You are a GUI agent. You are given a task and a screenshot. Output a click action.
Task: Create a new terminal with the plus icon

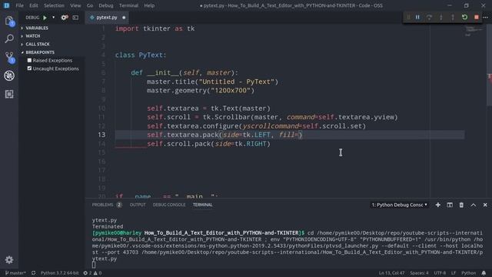pos(437,205)
